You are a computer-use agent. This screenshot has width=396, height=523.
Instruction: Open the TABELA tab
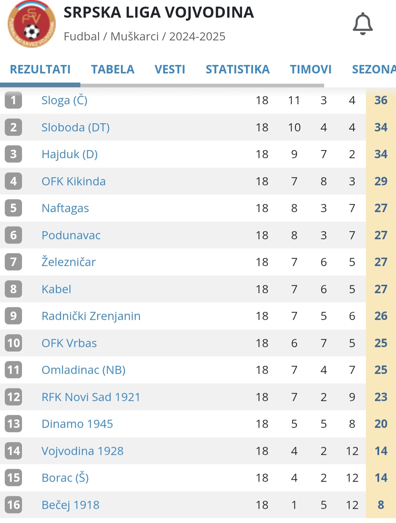(113, 69)
